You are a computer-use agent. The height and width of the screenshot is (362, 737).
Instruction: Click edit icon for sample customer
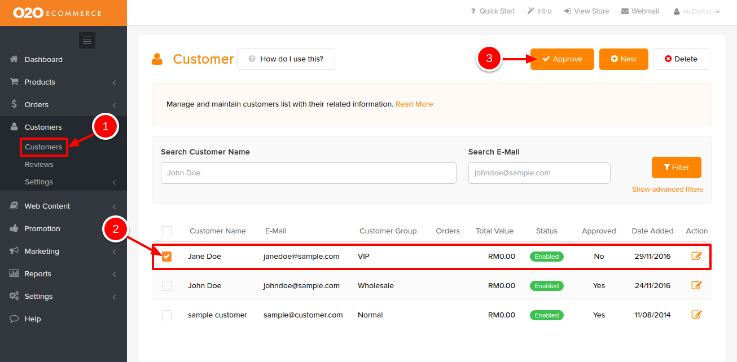click(696, 315)
